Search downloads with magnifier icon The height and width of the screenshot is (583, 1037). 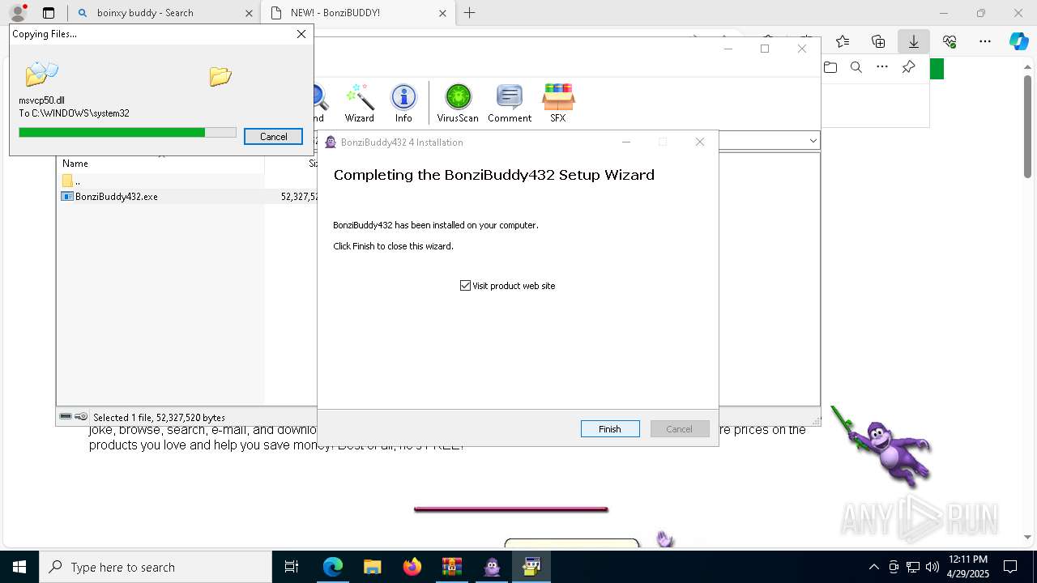tap(856, 67)
